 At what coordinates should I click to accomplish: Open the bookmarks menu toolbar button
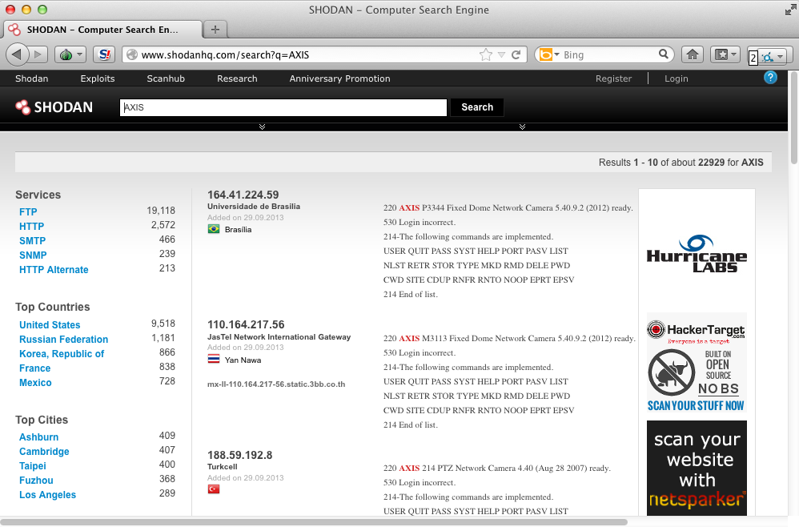coord(725,54)
